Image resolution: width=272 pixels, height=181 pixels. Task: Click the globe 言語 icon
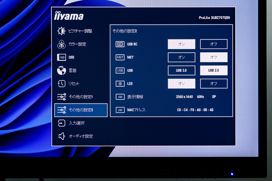62,71
